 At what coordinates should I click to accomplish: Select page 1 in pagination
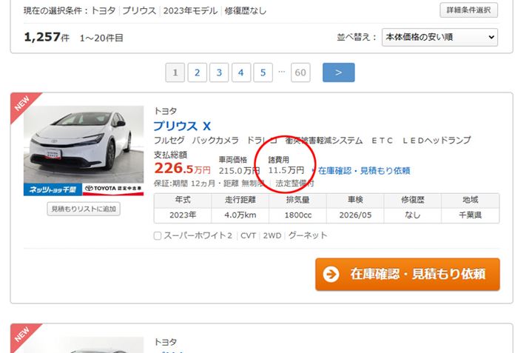point(175,73)
